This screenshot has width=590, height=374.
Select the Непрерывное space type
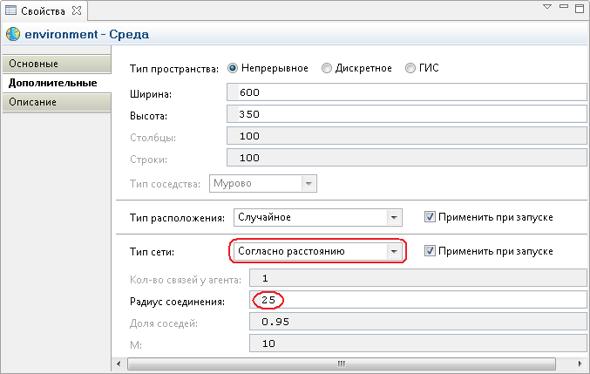point(233,68)
